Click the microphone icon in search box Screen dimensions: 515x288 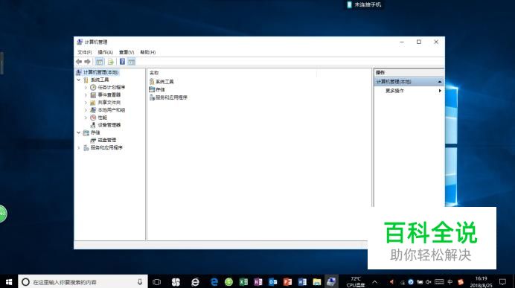coord(140,282)
